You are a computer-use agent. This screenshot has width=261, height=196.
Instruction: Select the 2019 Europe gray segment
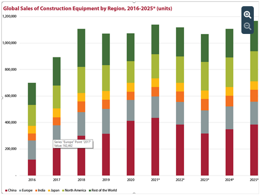coord(106,121)
